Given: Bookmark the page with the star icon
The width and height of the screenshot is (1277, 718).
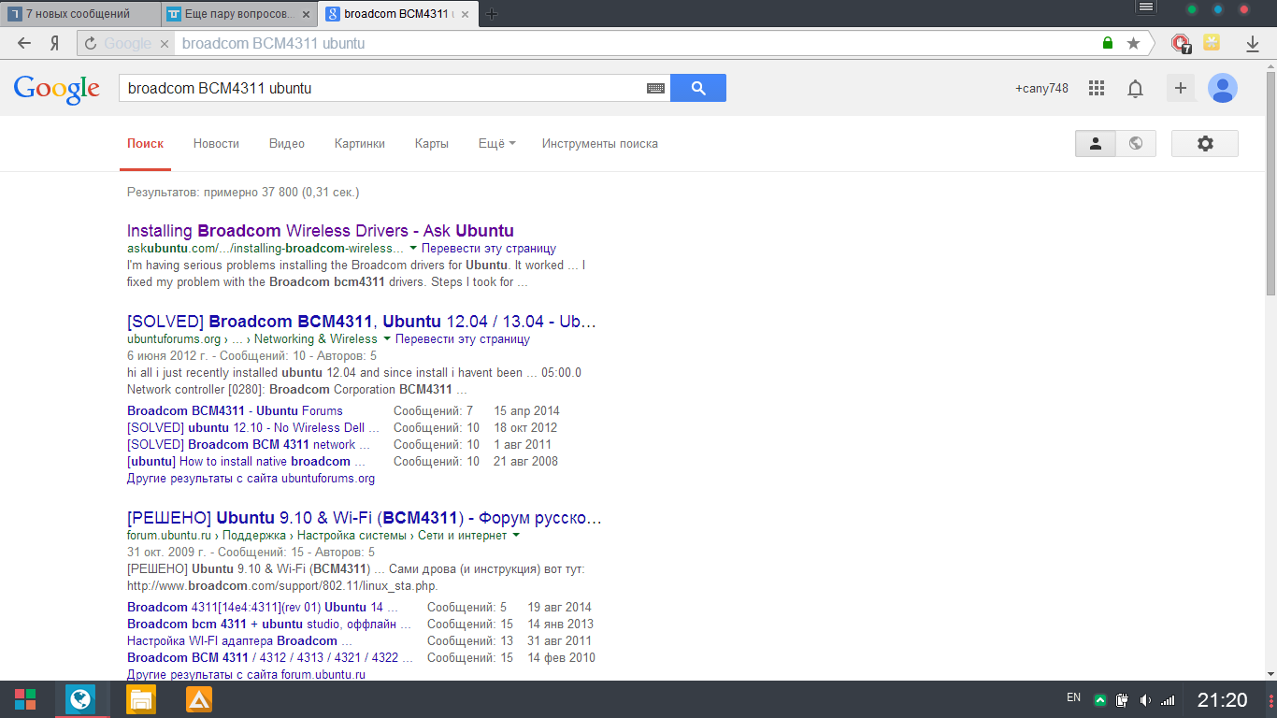Looking at the screenshot, I should [x=1133, y=43].
